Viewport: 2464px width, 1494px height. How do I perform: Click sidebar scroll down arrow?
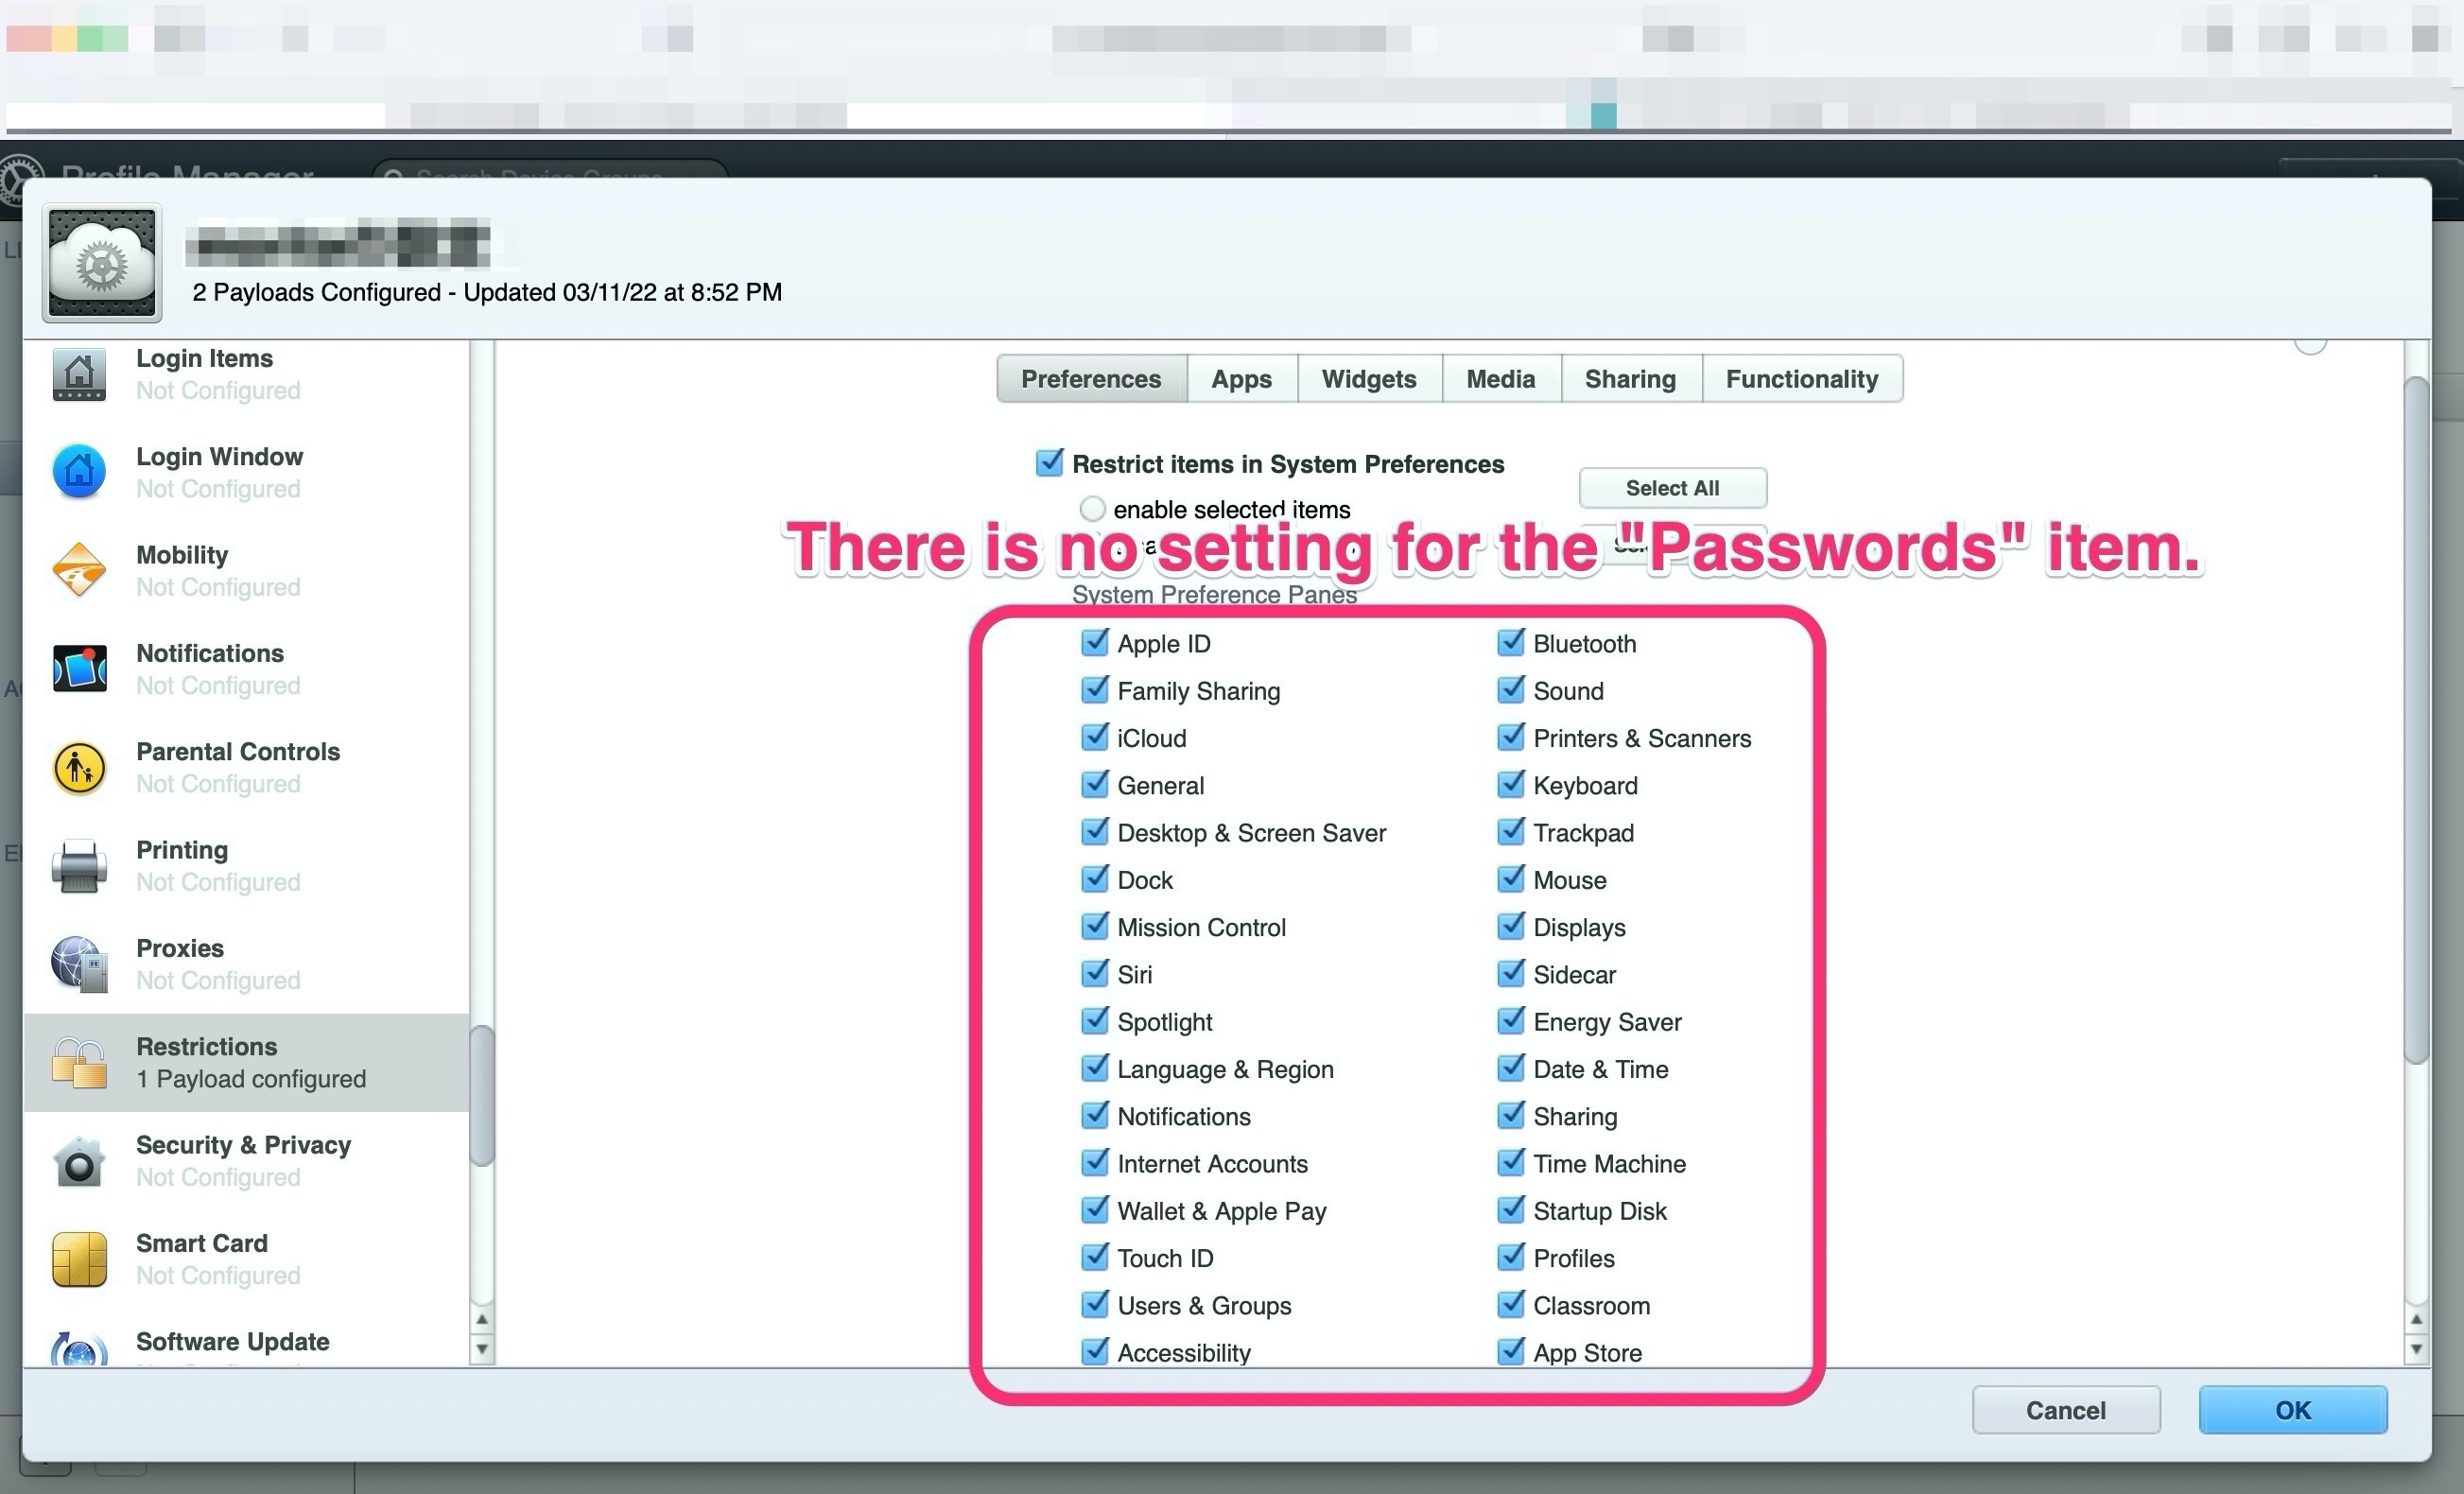(x=482, y=1348)
